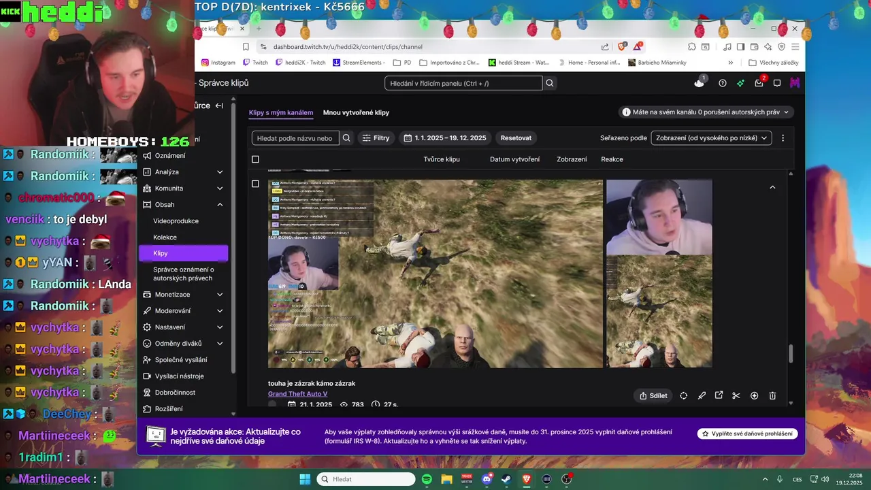
Task: Open Správce oznámení o autorských právech
Action: (183, 274)
